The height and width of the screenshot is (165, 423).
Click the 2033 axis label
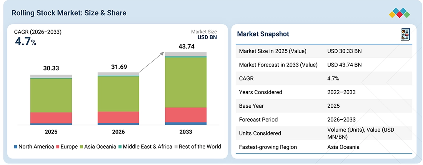186,132
